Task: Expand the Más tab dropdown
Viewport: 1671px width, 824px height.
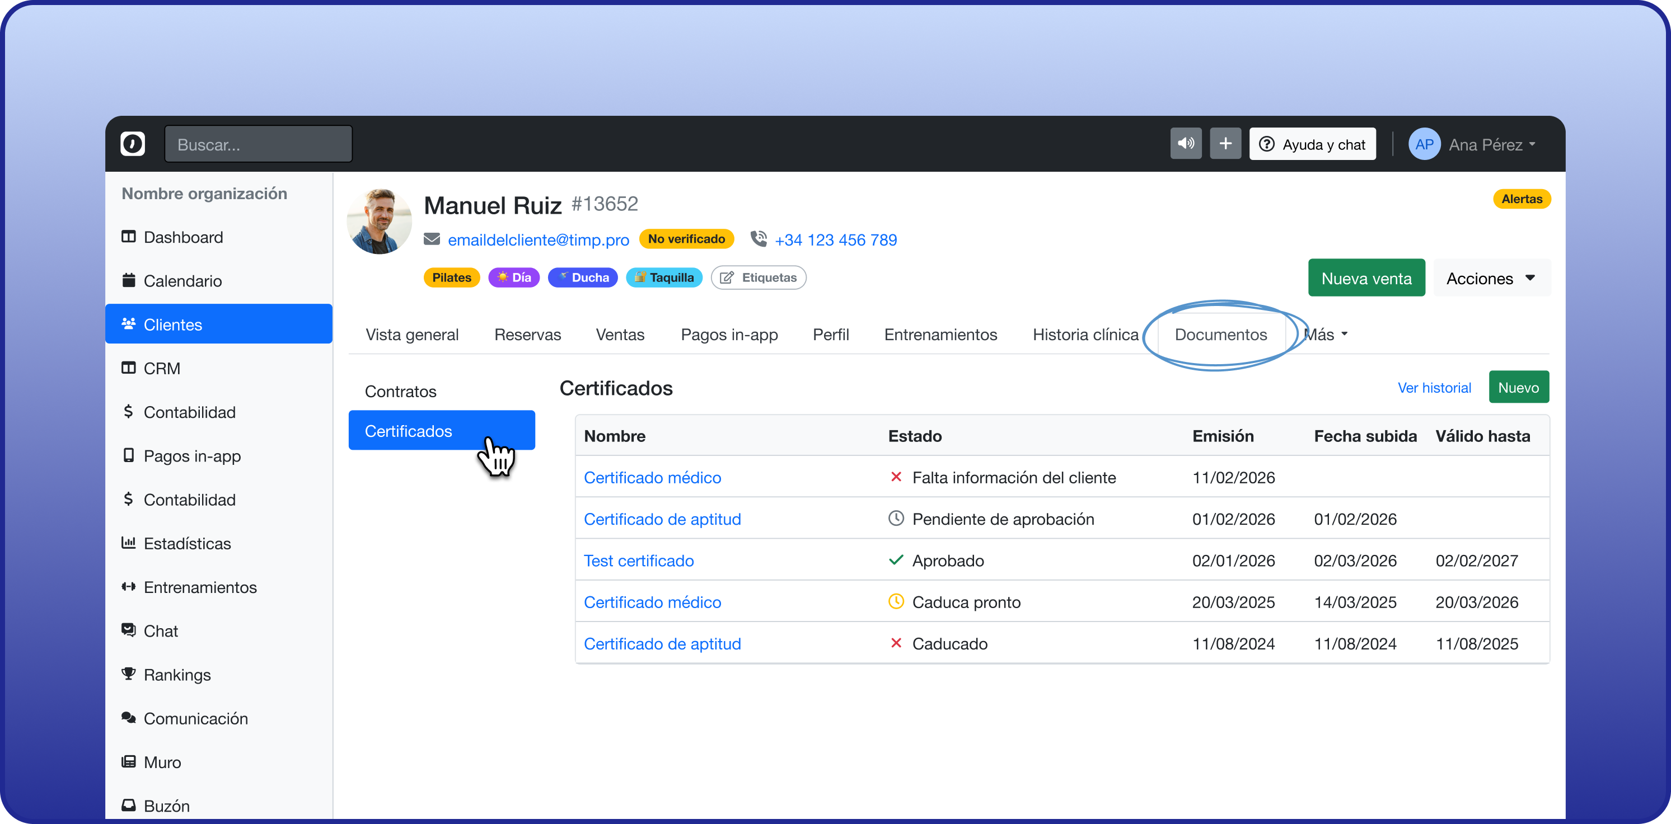Action: click(1326, 335)
